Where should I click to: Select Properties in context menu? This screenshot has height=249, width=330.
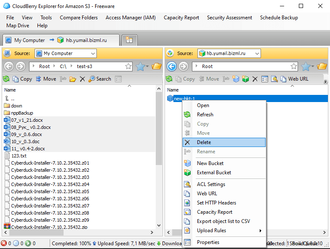click(x=224, y=242)
